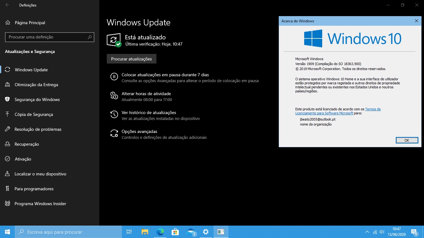The height and width of the screenshot is (238, 424).
Task: Show hidden system tray icons
Action: 367,232
